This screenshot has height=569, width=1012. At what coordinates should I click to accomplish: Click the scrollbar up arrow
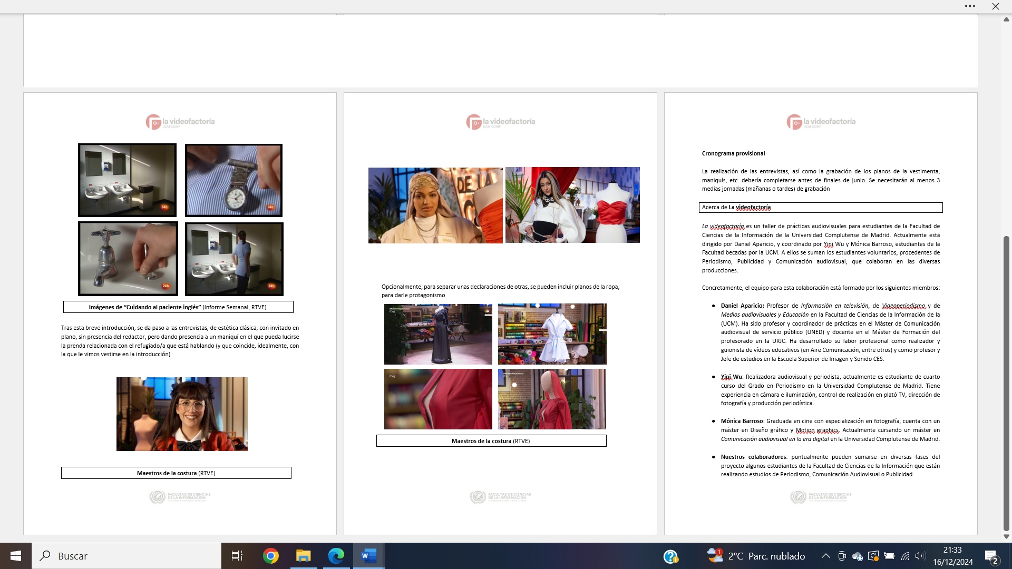click(1006, 19)
